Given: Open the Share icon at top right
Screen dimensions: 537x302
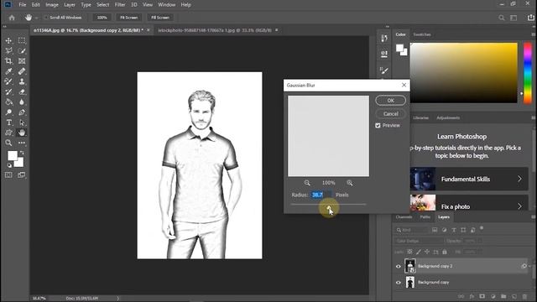Looking at the screenshot, I should (531, 18).
